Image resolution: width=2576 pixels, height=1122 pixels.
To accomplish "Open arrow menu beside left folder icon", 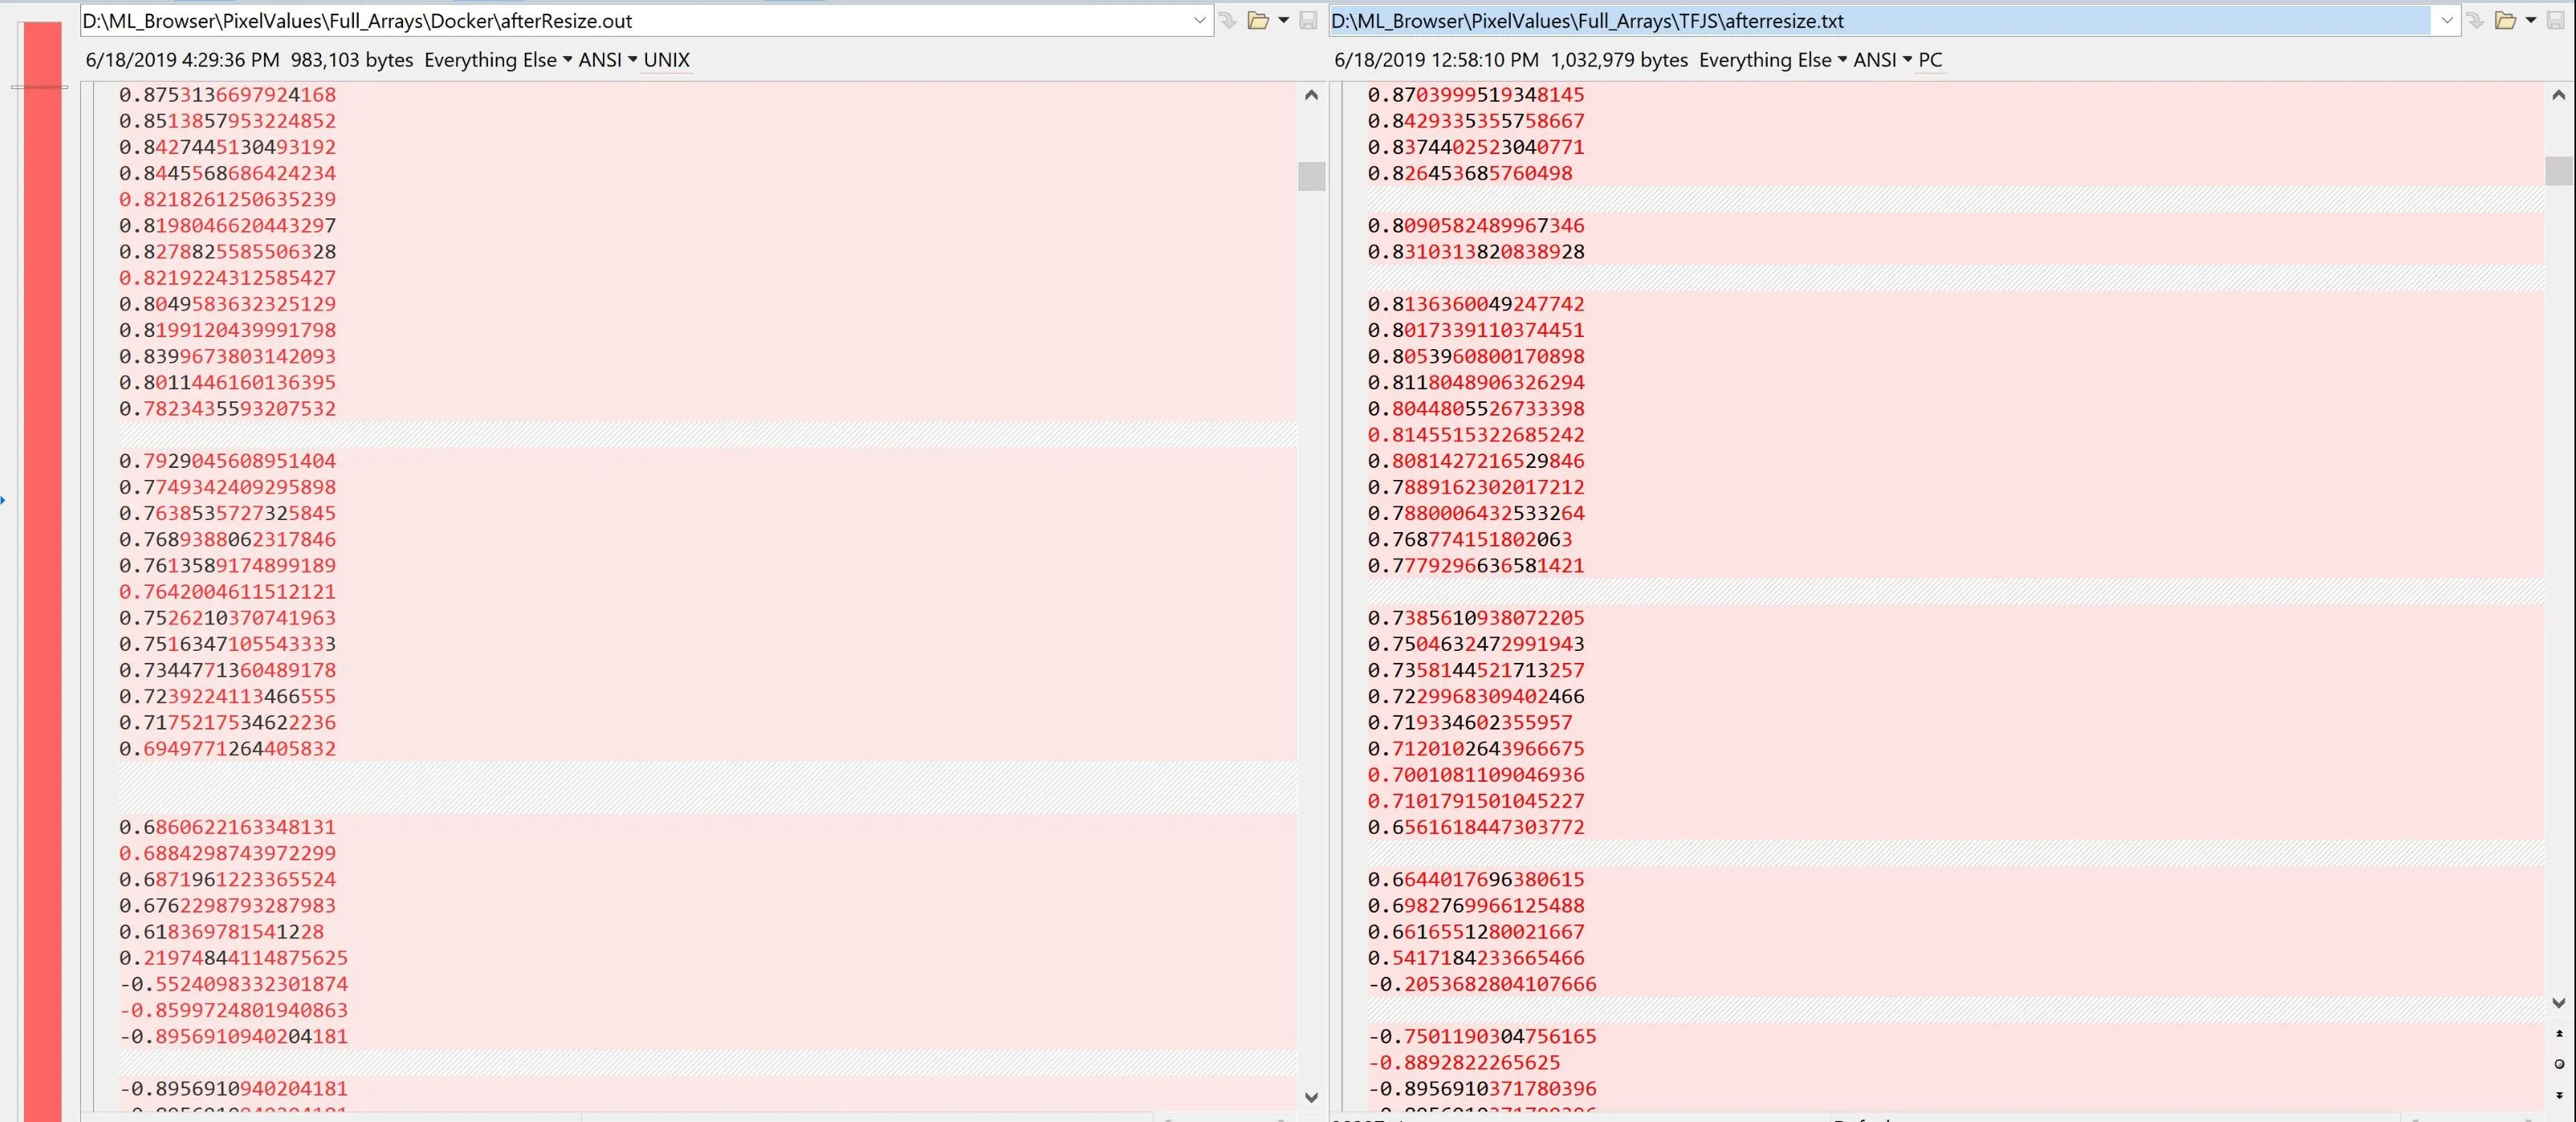I will (1284, 21).
